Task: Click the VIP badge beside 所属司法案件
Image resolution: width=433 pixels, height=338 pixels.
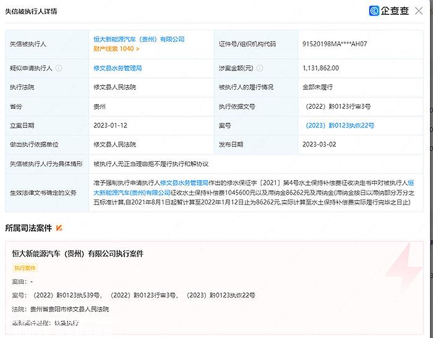Action: coord(59,228)
